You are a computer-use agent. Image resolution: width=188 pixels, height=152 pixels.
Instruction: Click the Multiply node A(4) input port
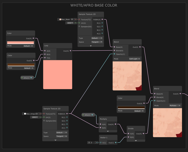100,124
